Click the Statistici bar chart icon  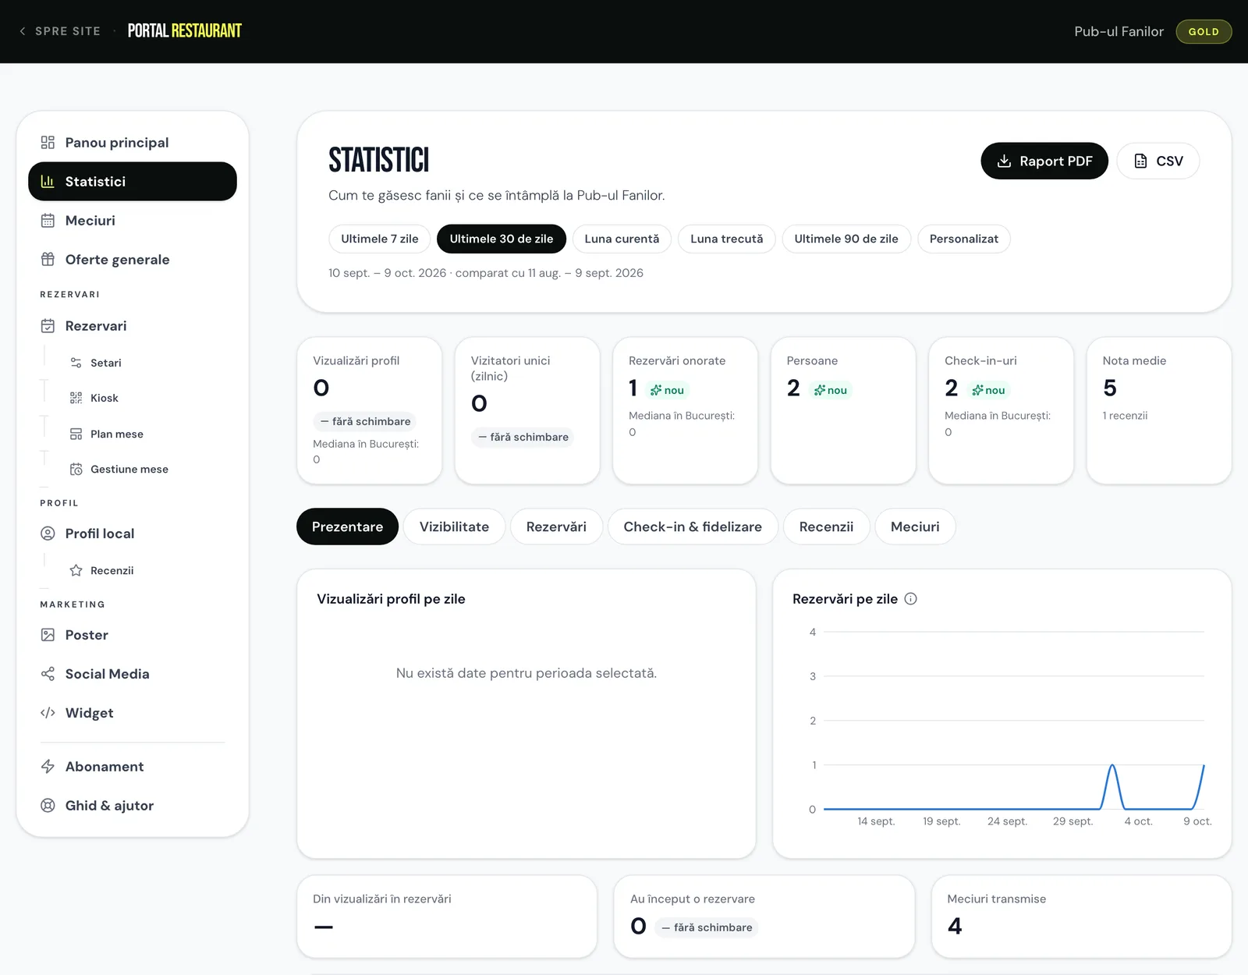pyautogui.click(x=48, y=181)
